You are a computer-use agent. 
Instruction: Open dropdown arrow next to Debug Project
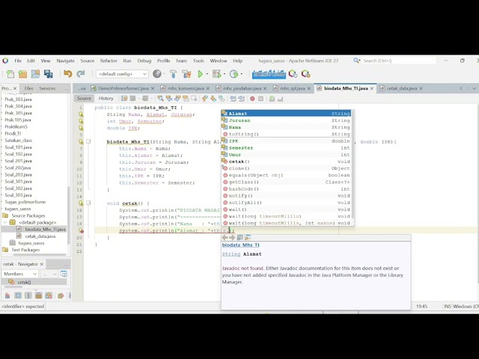click(x=225, y=74)
